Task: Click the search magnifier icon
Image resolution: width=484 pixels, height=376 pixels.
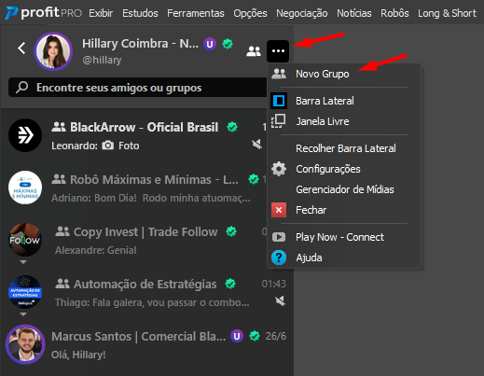Action: pos(22,88)
